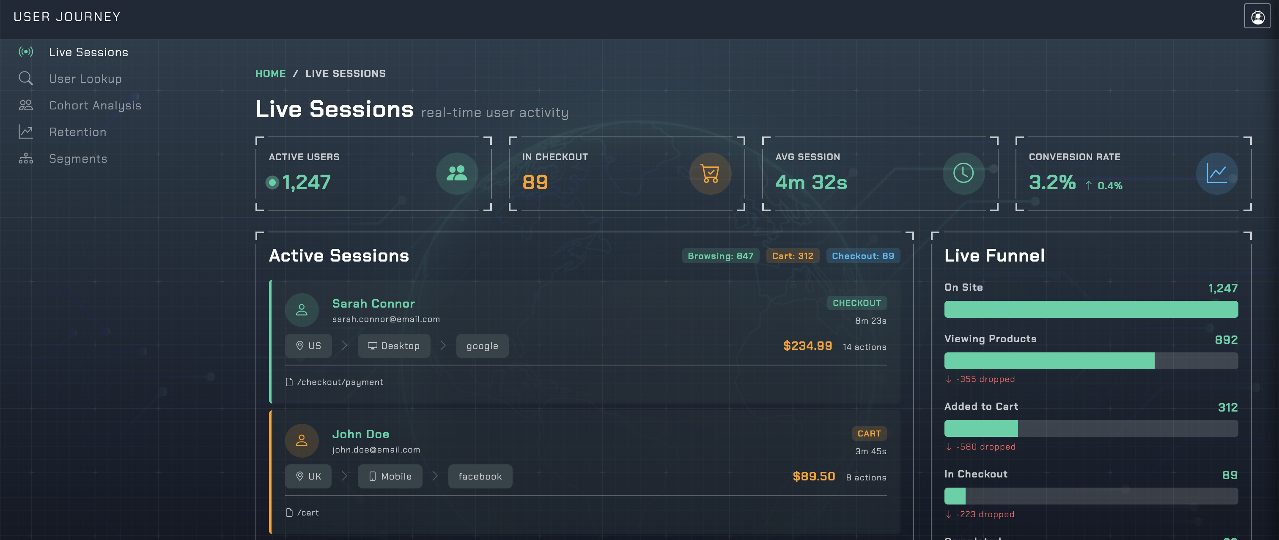The image size is (1279, 540).
Task: Open Cohort Analysis via its people icon
Action: coord(26,105)
